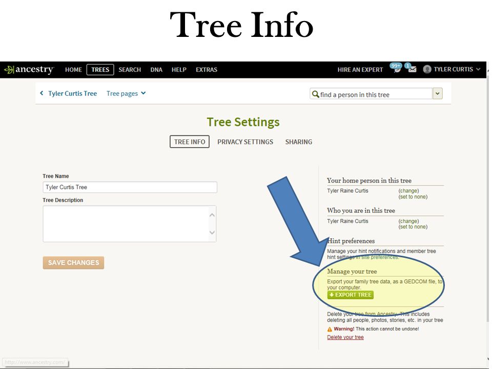Click change under Who you are
The image size is (492, 369).
point(408,221)
